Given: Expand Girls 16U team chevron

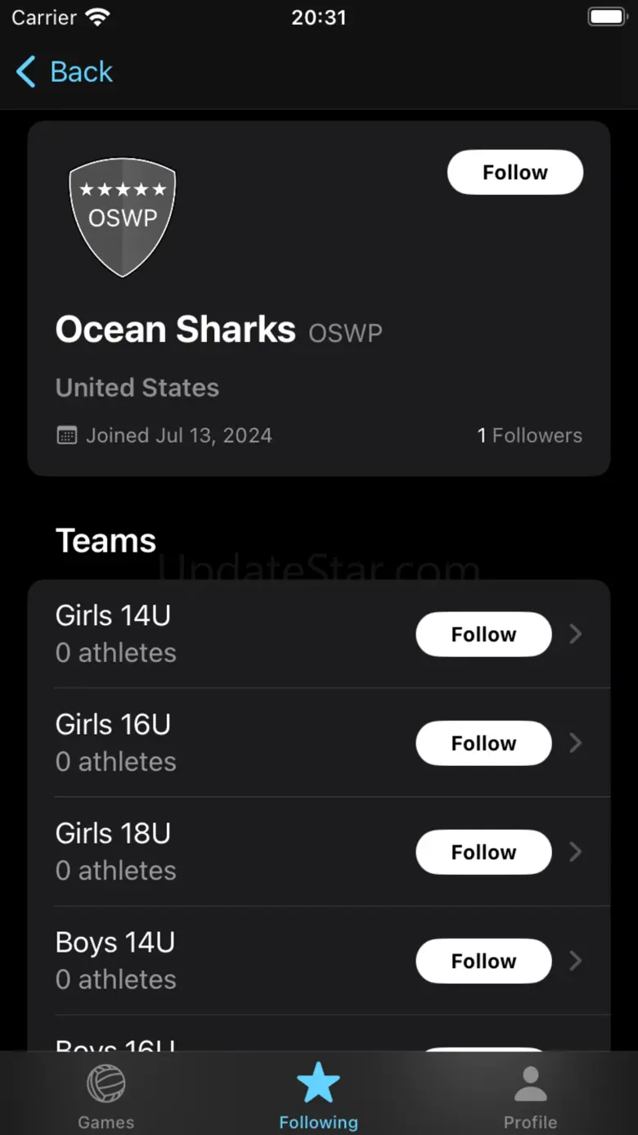Looking at the screenshot, I should (576, 743).
